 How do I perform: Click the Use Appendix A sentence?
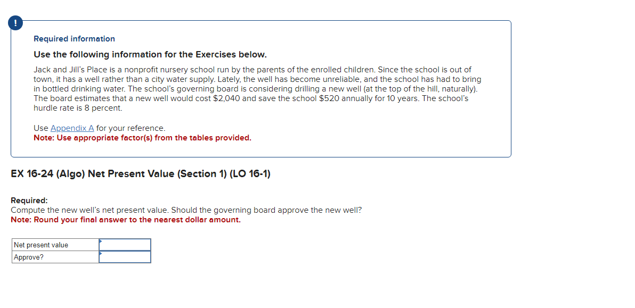(x=99, y=128)
